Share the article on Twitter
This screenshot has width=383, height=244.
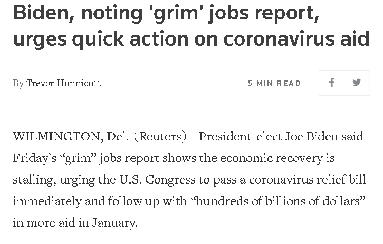coord(357,83)
